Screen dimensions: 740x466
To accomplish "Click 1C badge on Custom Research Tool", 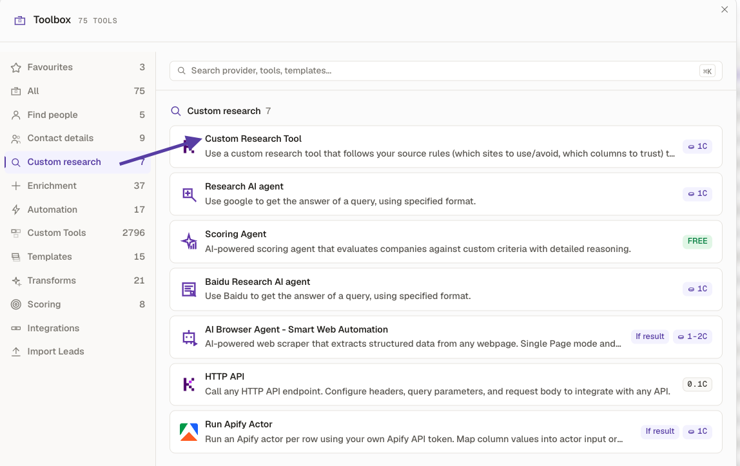I will point(697,146).
